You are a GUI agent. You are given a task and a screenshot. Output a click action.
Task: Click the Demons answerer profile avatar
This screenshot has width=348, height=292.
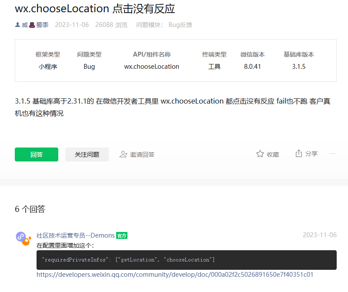click(21, 236)
